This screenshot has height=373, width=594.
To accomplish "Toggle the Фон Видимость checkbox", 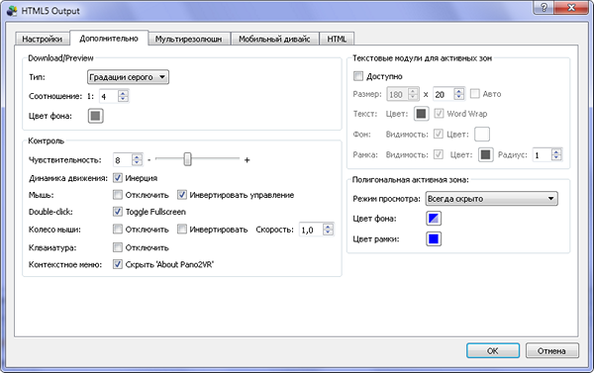I will (x=439, y=134).
